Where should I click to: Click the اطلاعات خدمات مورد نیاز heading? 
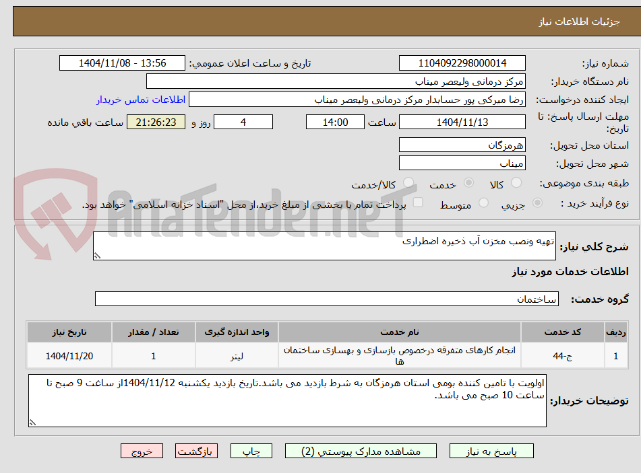pos(570,271)
